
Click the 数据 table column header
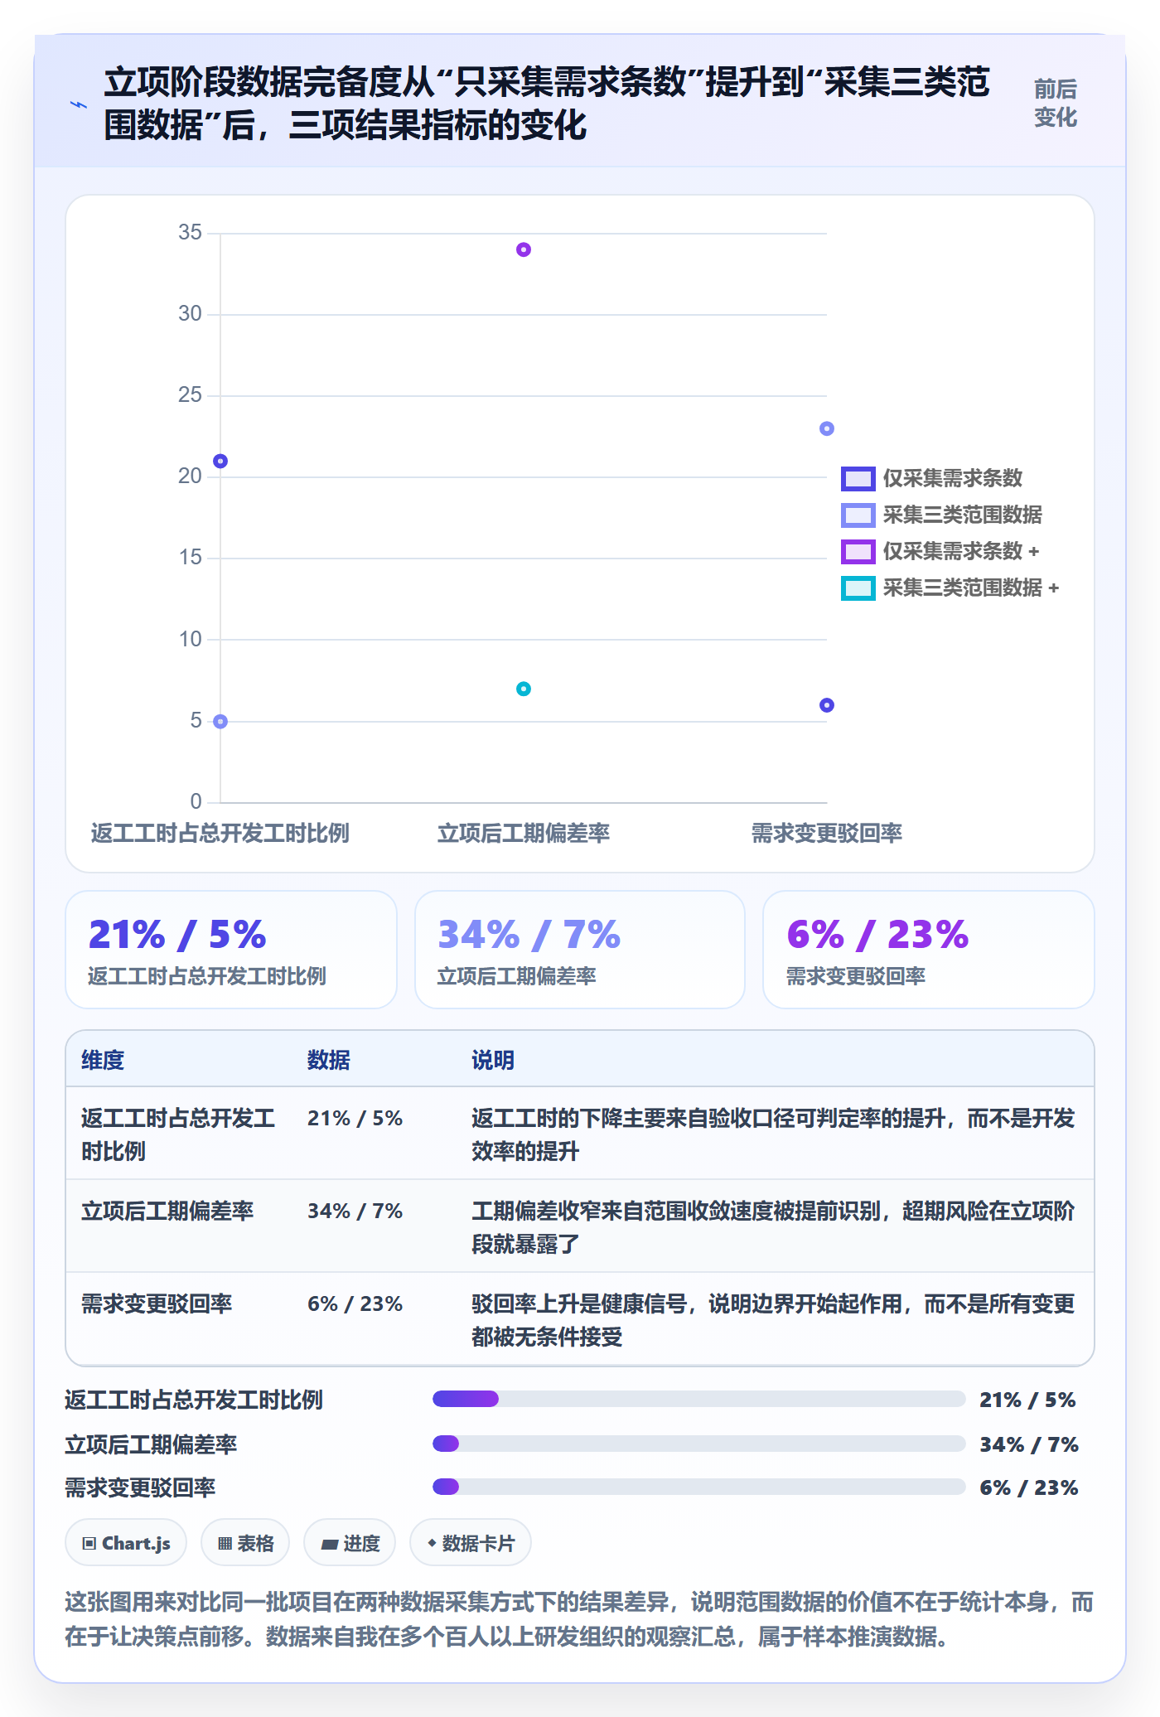[x=329, y=1060]
